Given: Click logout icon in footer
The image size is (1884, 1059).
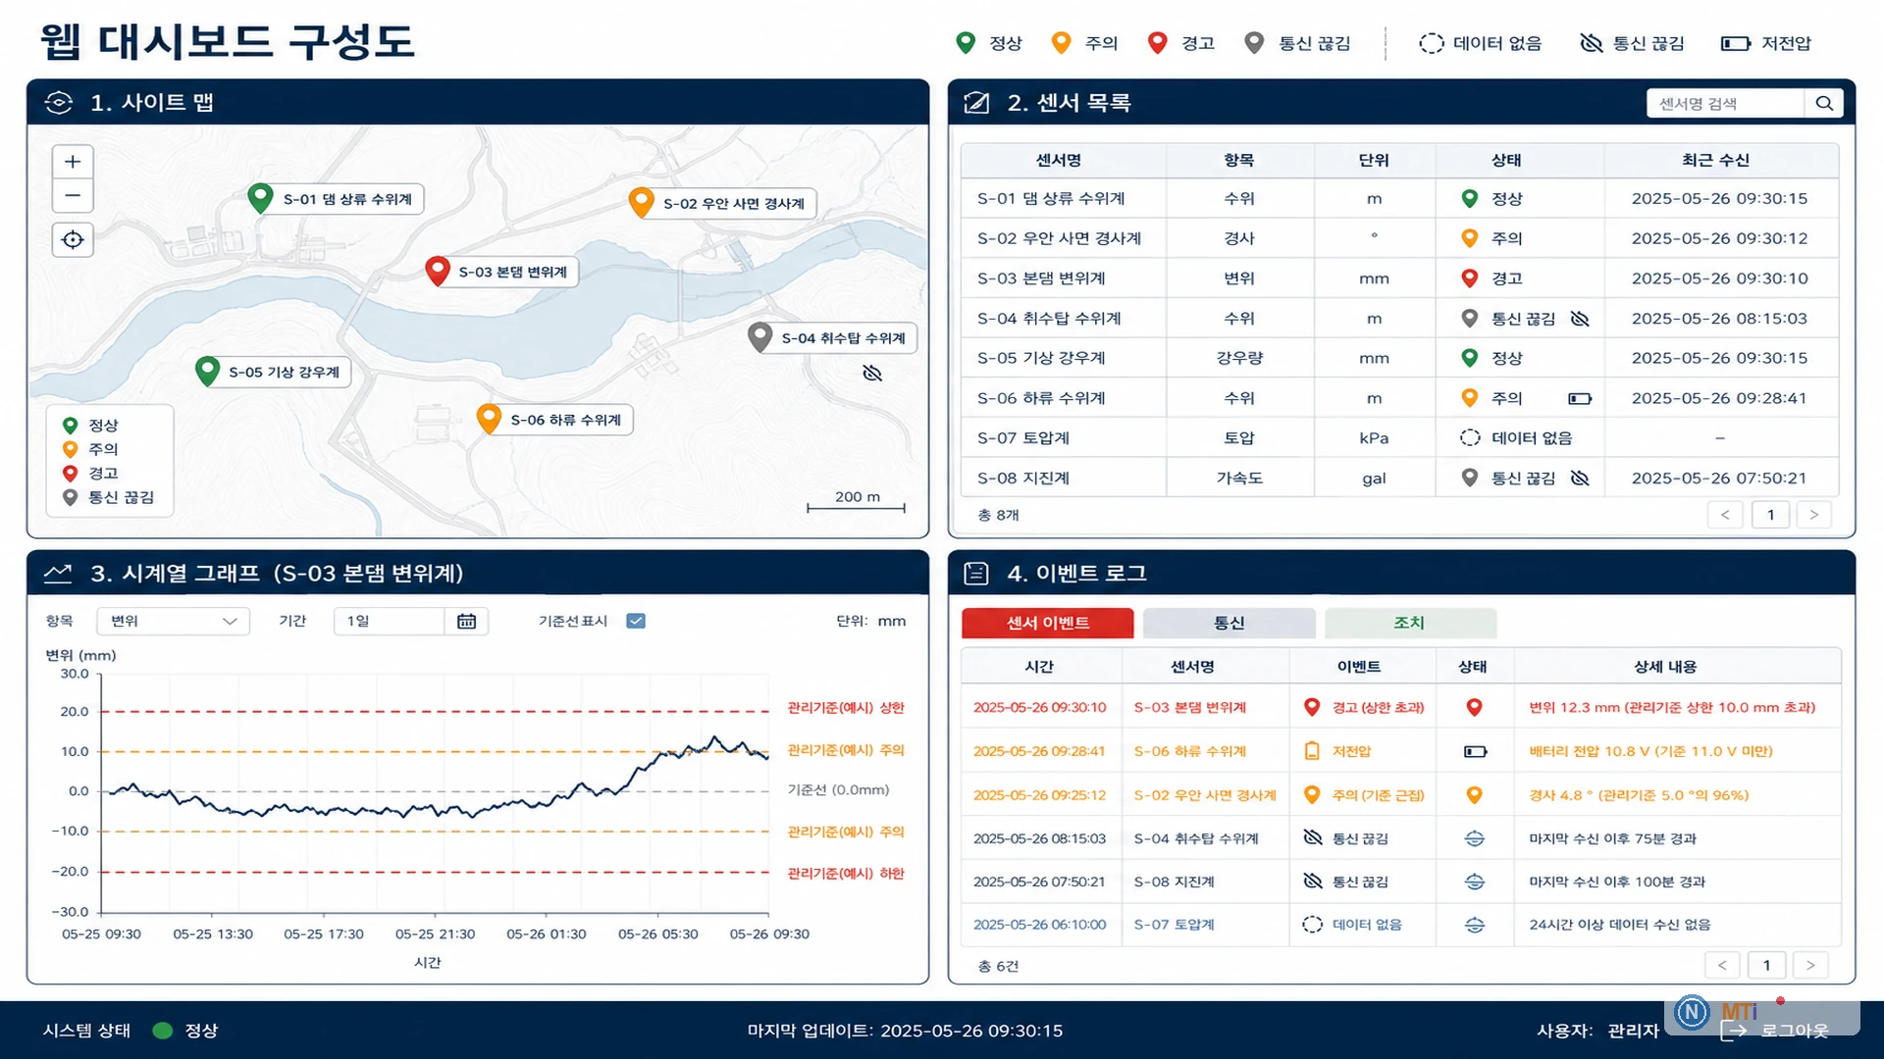Looking at the screenshot, I should (1735, 1031).
